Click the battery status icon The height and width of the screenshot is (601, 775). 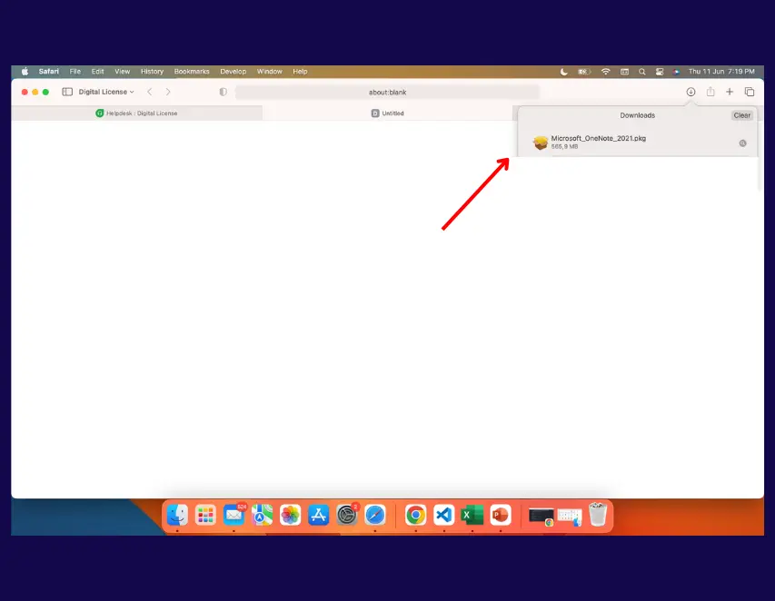pos(584,72)
